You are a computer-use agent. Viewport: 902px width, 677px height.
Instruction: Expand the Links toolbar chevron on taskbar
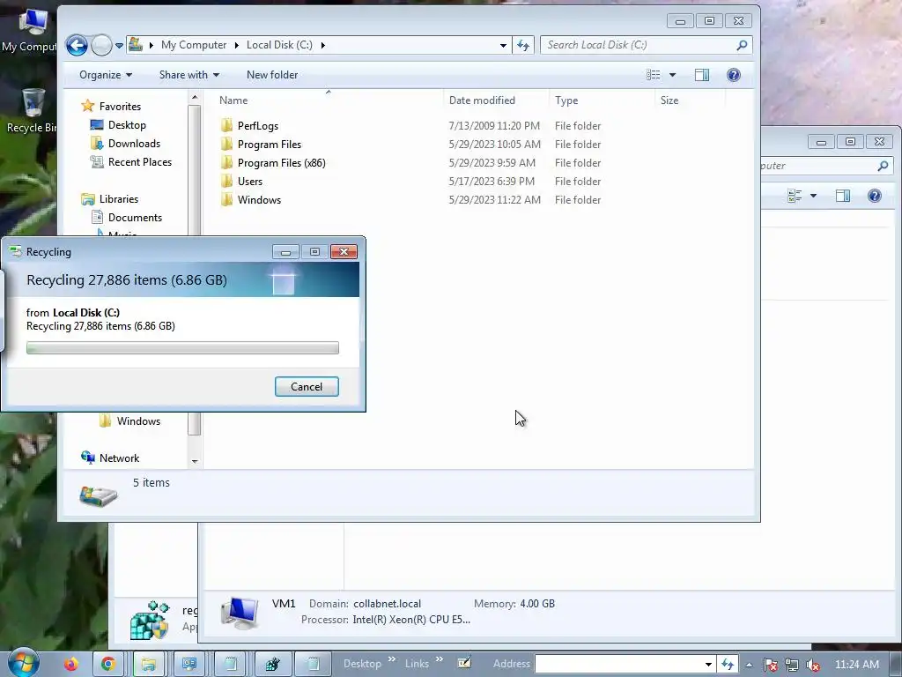tap(440, 659)
